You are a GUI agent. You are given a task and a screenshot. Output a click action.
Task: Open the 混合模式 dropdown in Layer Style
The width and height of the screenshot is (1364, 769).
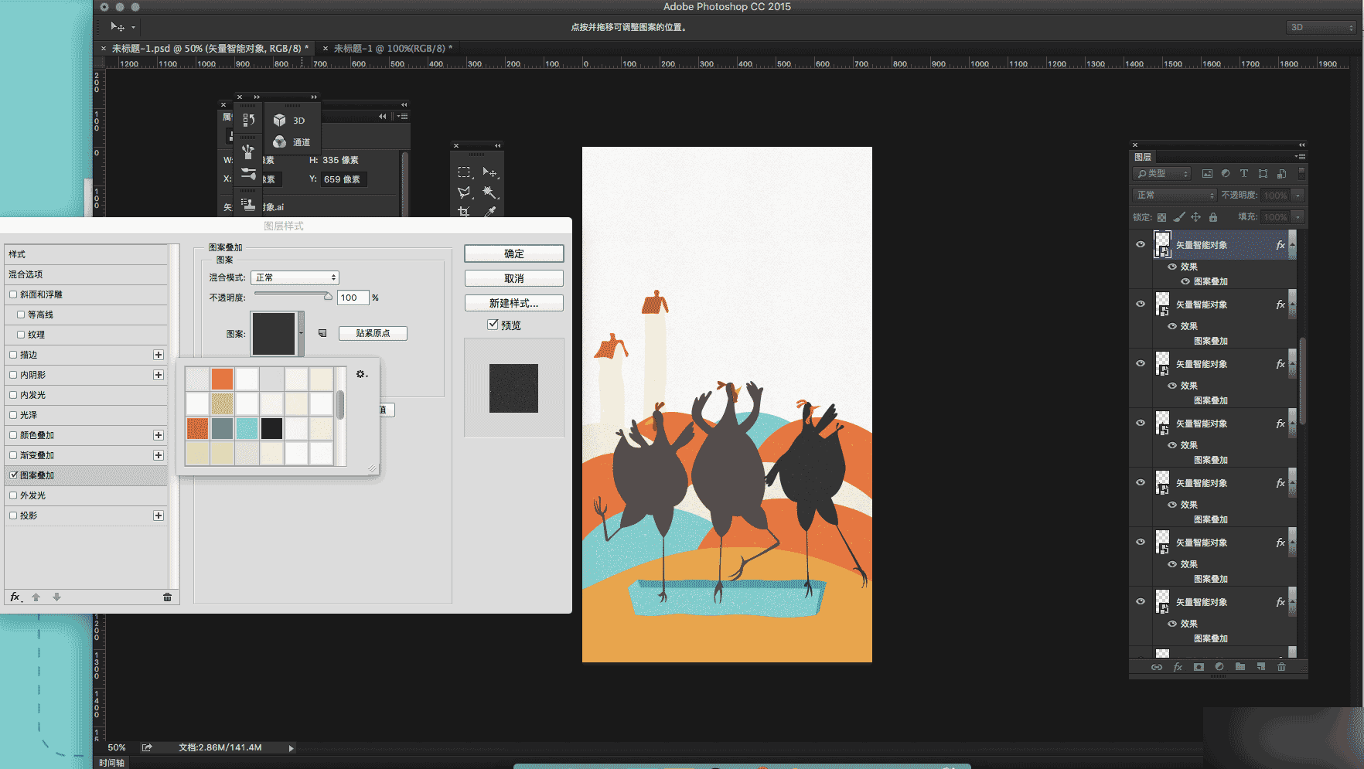point(295,277)
